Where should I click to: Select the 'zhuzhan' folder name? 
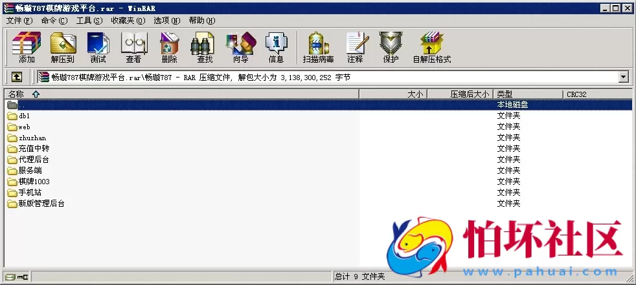(32, 138)
